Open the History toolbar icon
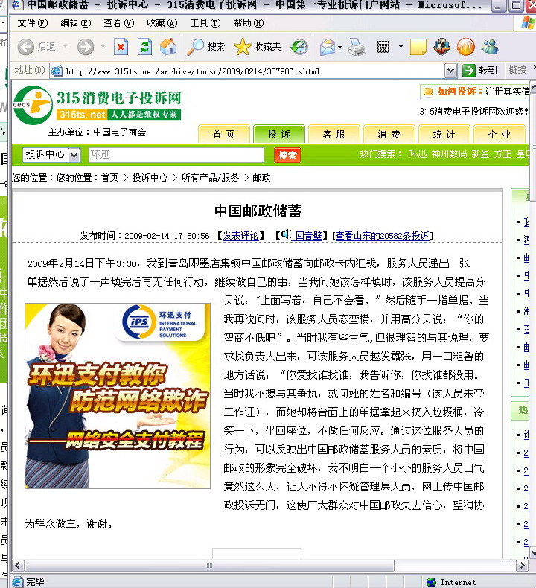This screenshot has width=536, height=588. [299, 47]
